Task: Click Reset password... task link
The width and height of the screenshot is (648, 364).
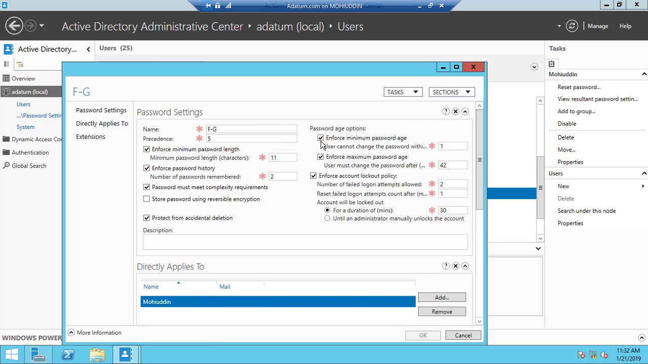Action: tap(579, 87)
